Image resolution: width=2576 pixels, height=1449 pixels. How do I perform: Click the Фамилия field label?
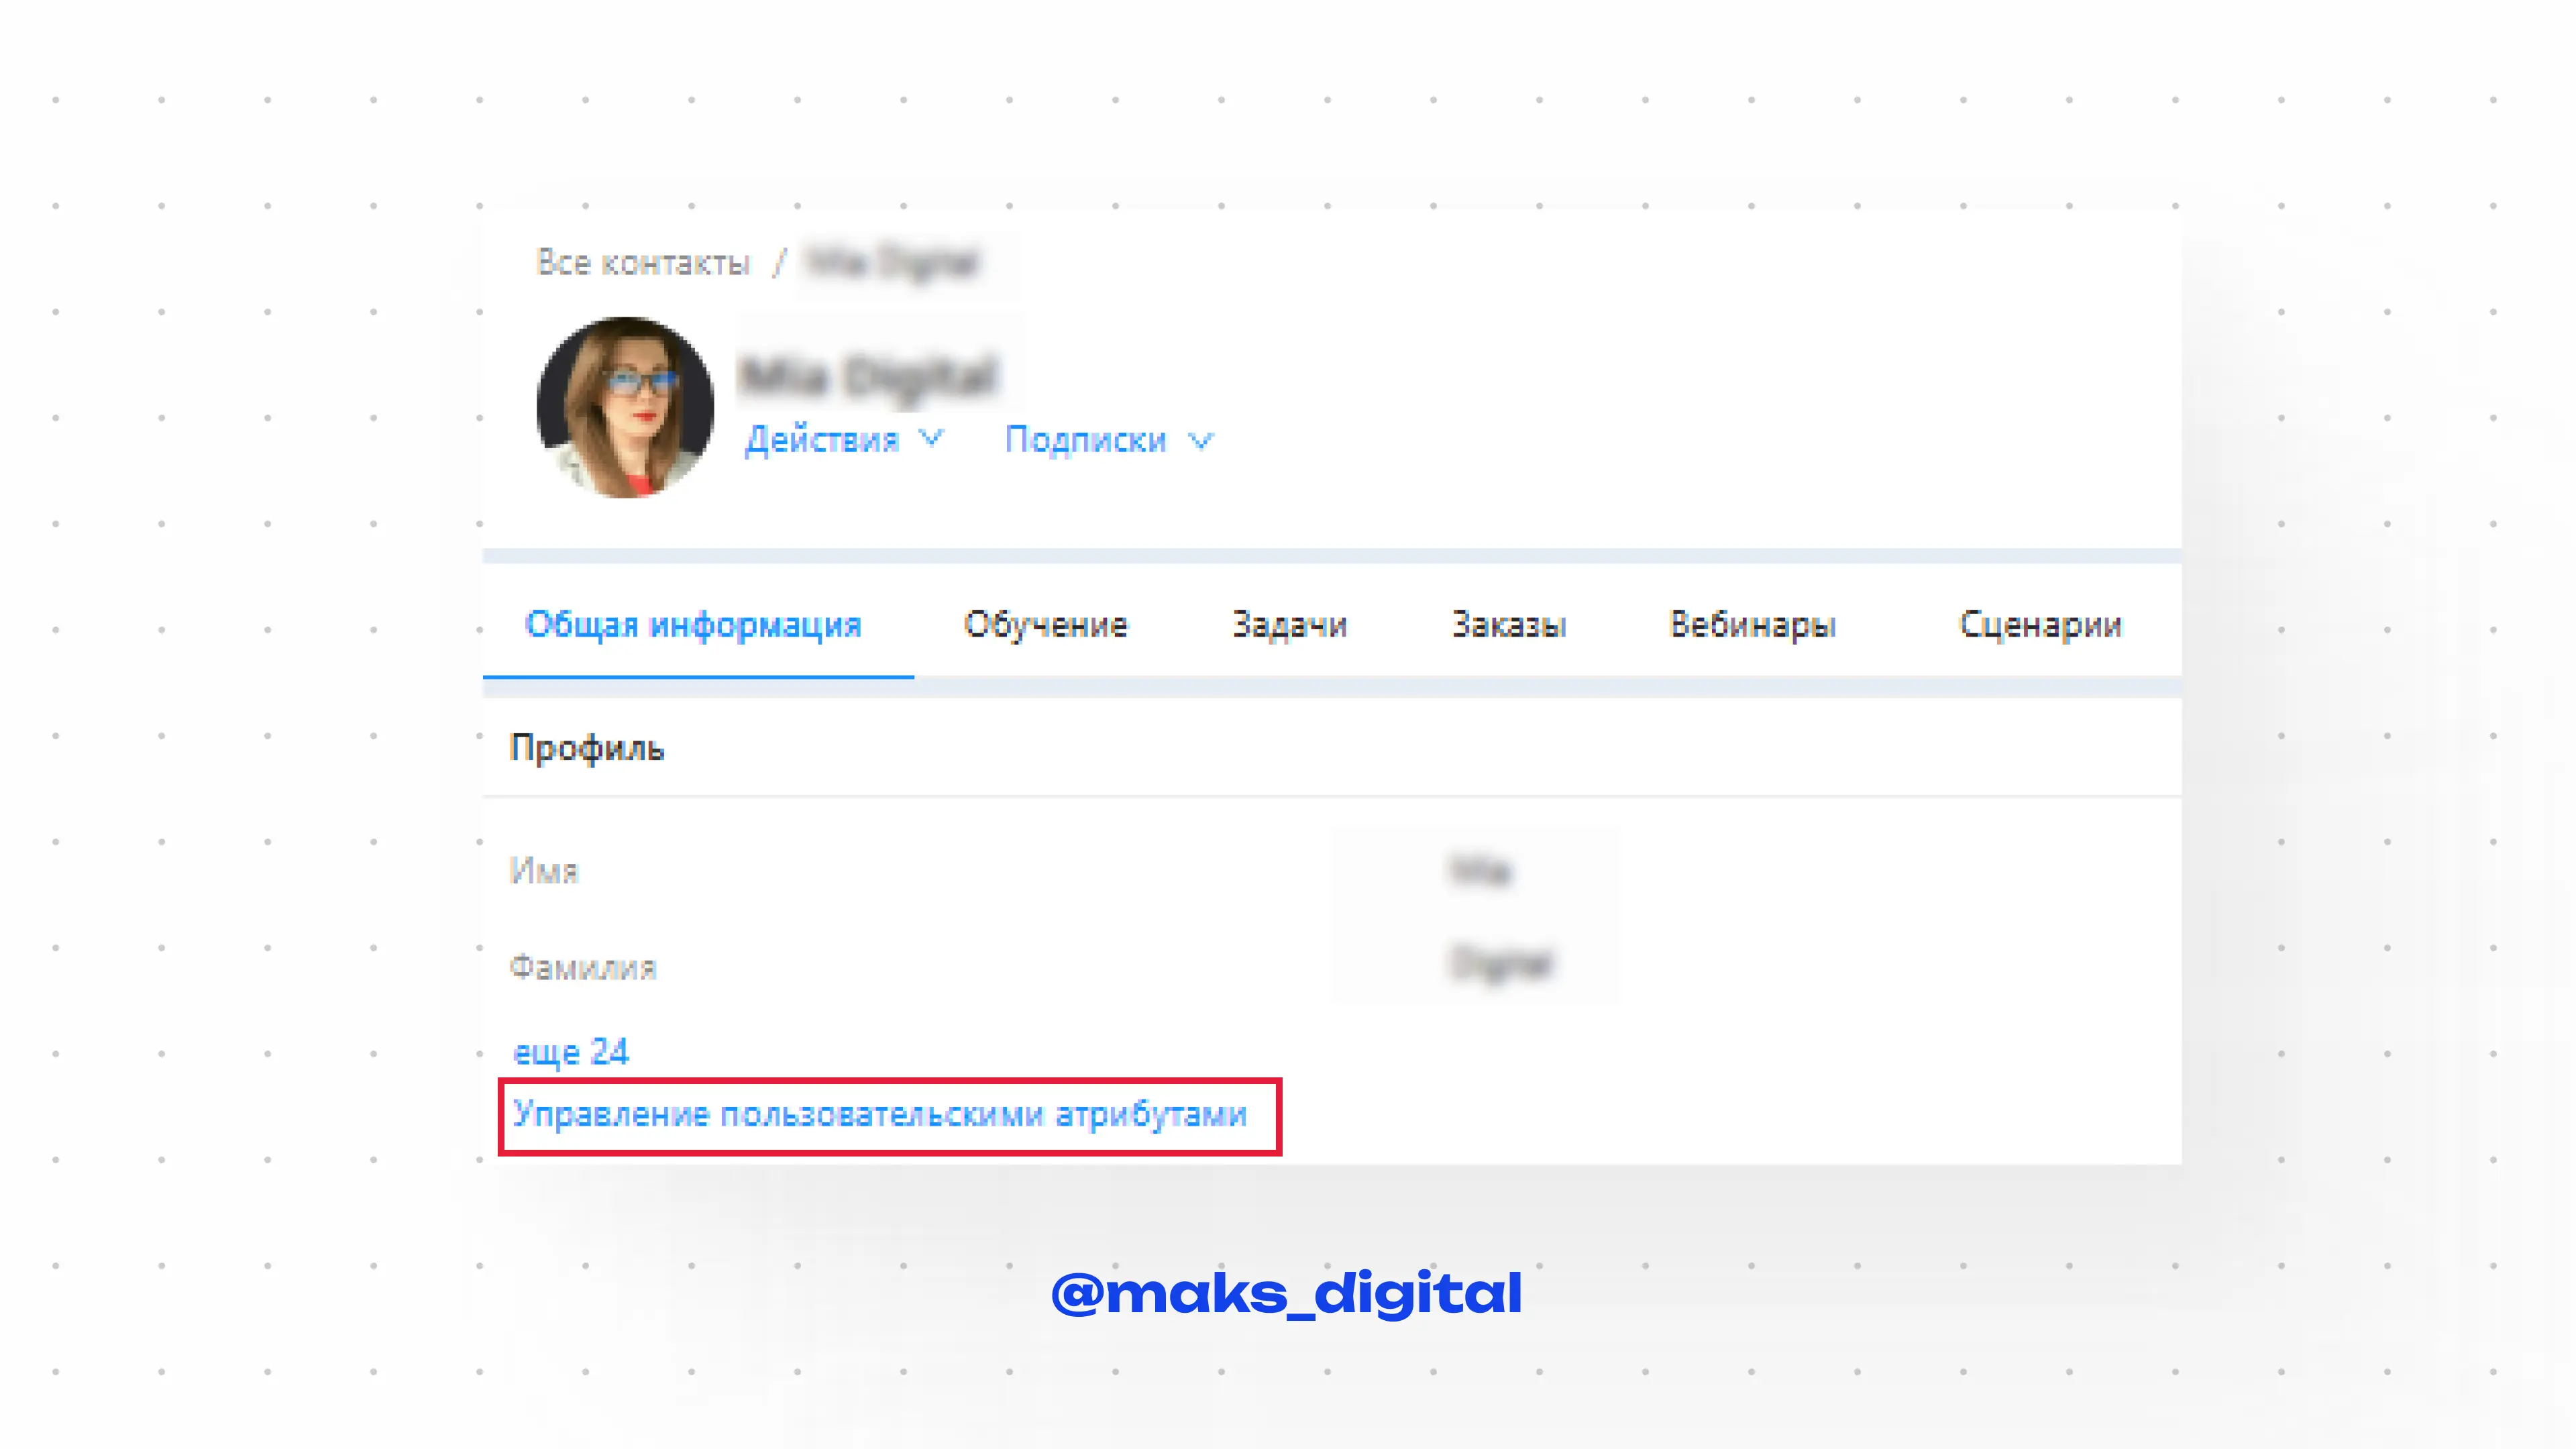pos(582,967)
